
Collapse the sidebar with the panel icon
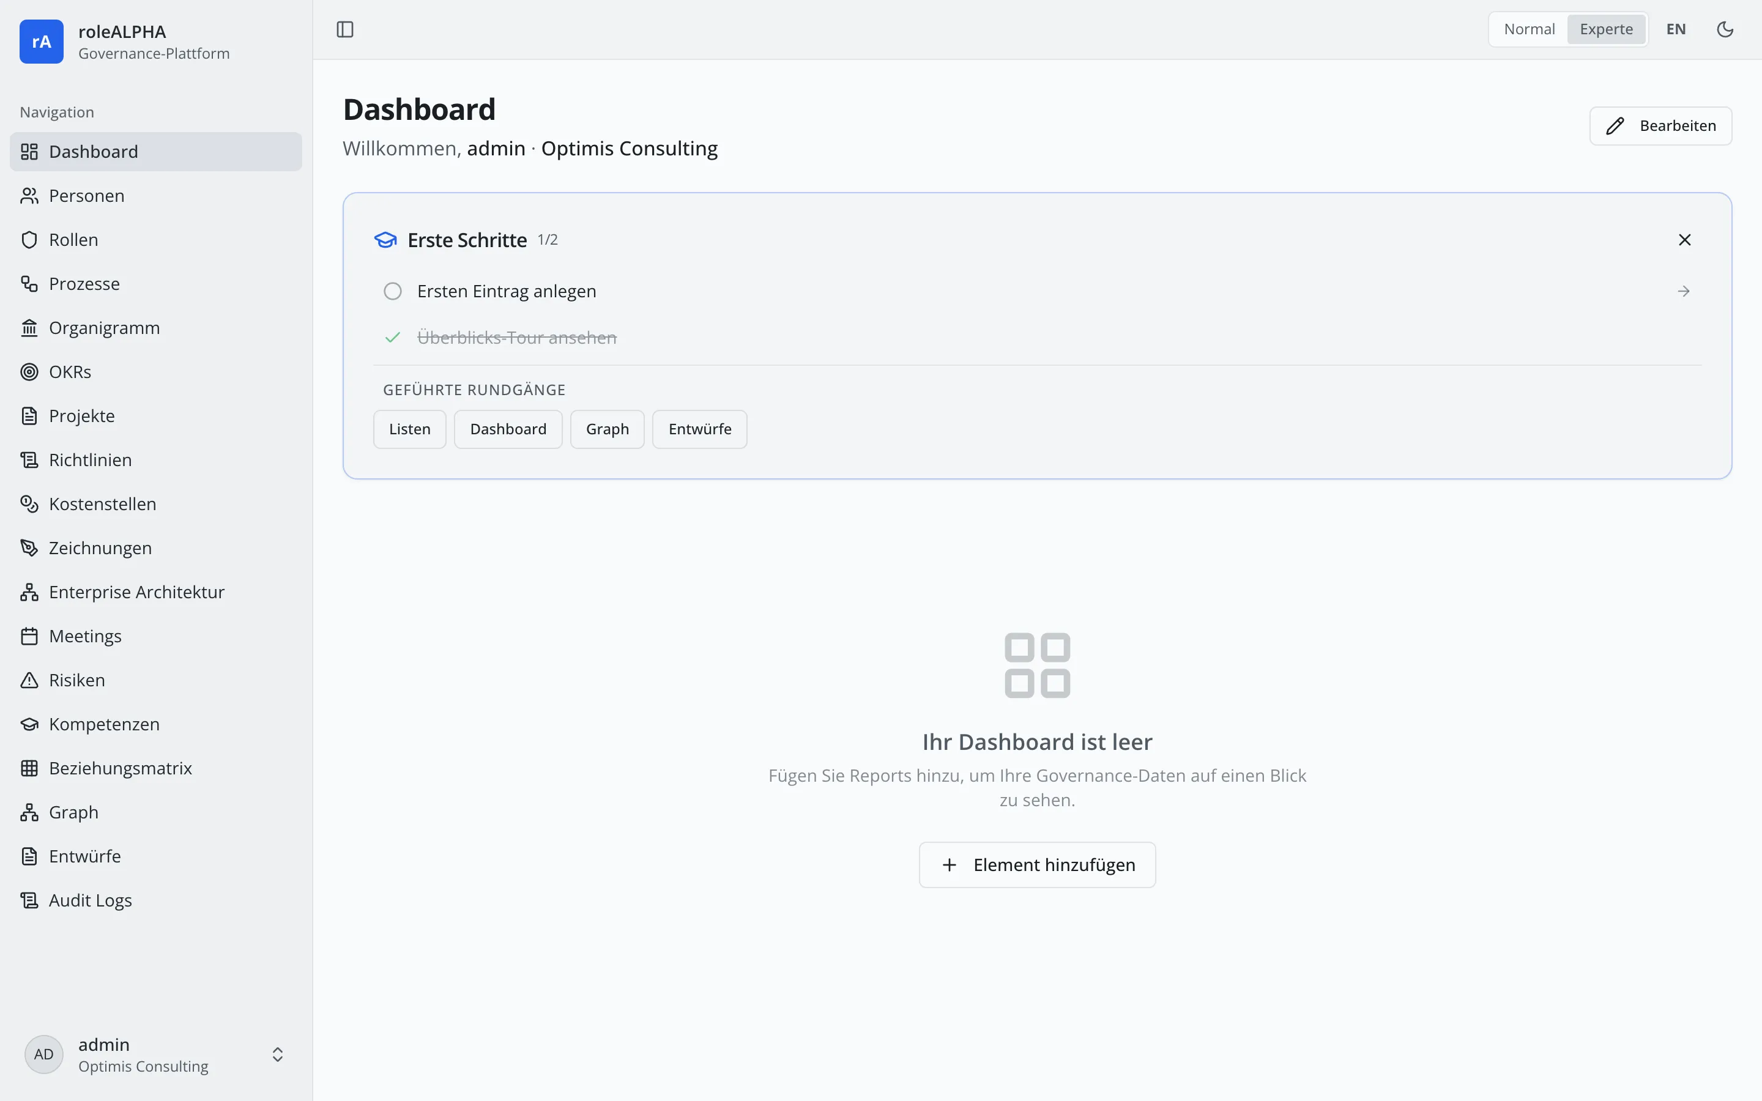(345, 29)
